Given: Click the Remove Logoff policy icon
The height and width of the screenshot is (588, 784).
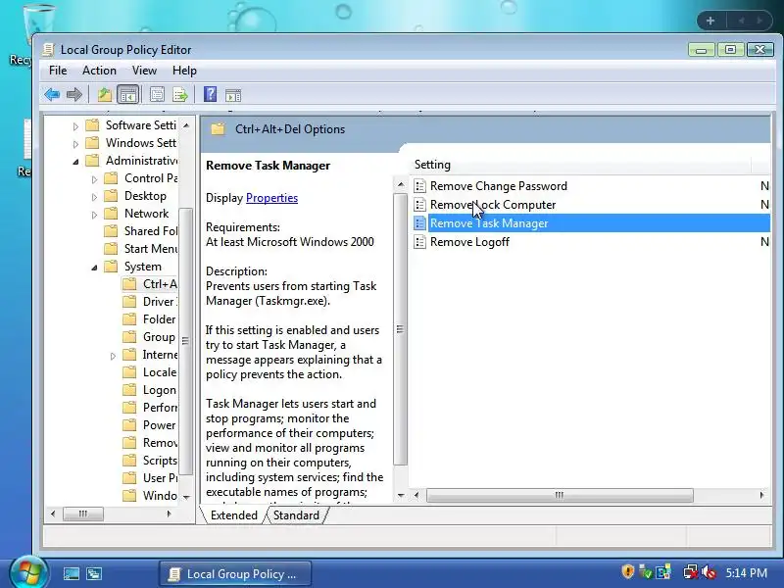Looking at the screenshot, I should click(x=420, y=242).
